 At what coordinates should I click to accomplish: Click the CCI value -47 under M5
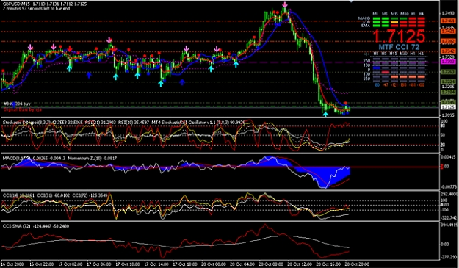click(386, 85)
